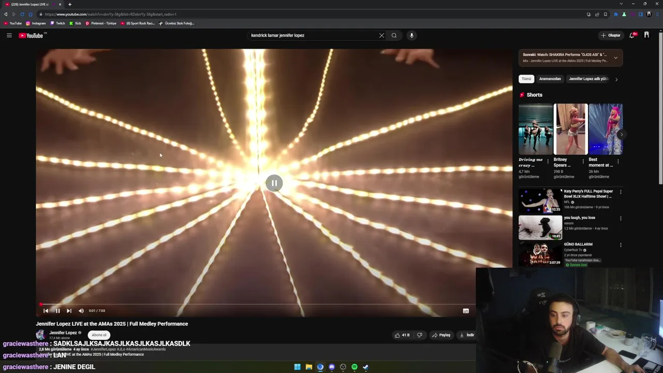This screenshot has height=373, width=663.
Task: Like the video (41 B)
Action: pyautogui.click(x=402, y=335)
